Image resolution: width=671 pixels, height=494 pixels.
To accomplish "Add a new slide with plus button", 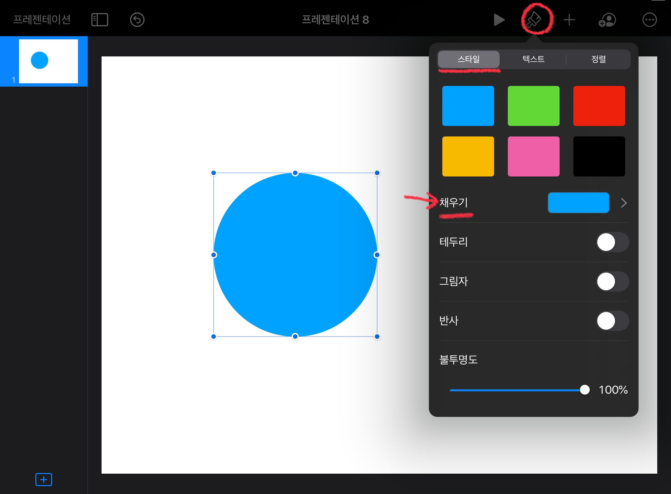I will click(x=44, y=480).
